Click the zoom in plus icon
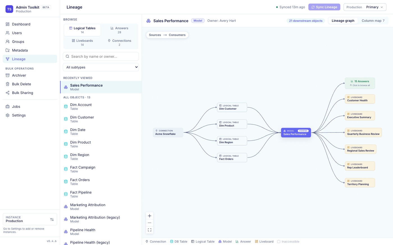Viewport: 393px width, 245px height. [x=150, y=216]
